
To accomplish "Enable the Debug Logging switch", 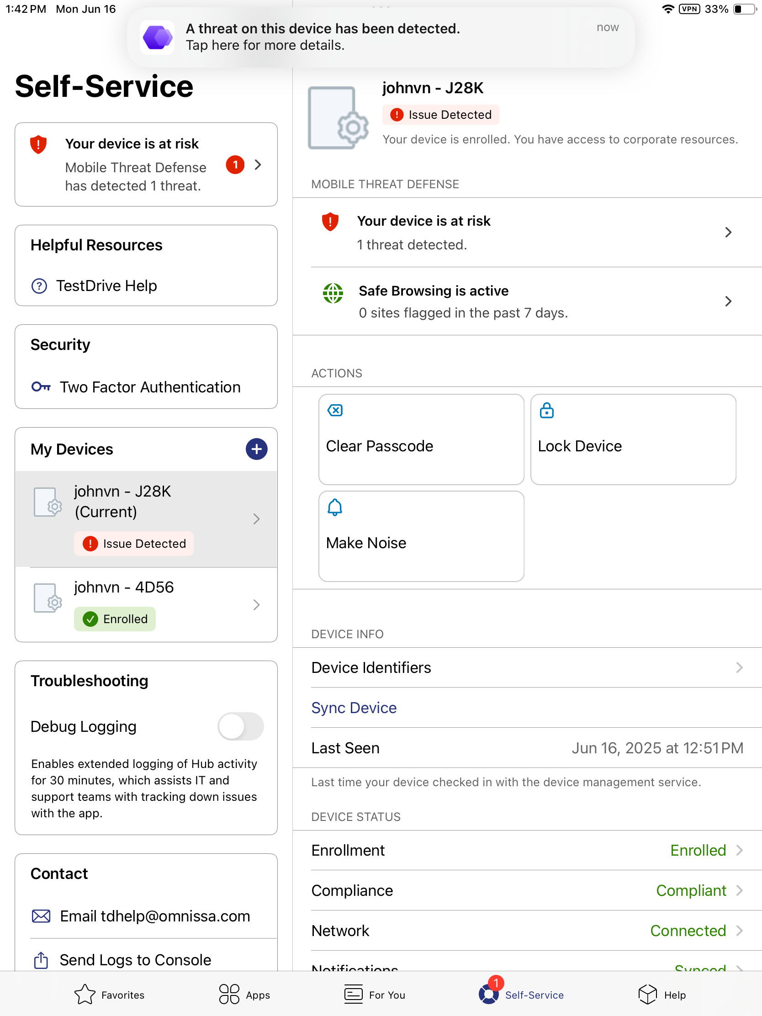I will click(240, 726).
